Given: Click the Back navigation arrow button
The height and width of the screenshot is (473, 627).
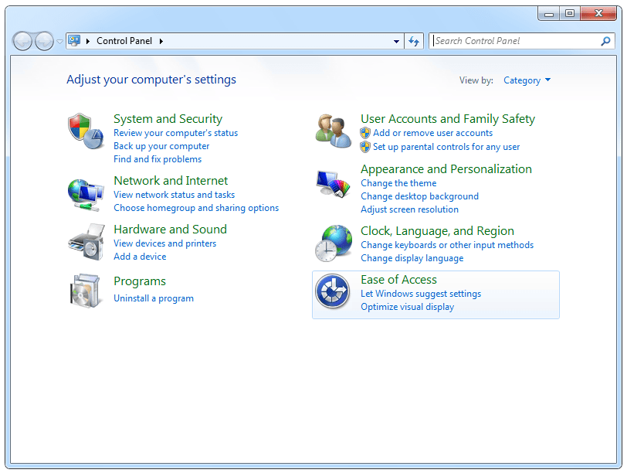Looking at the screenshot, I should 22,41.
